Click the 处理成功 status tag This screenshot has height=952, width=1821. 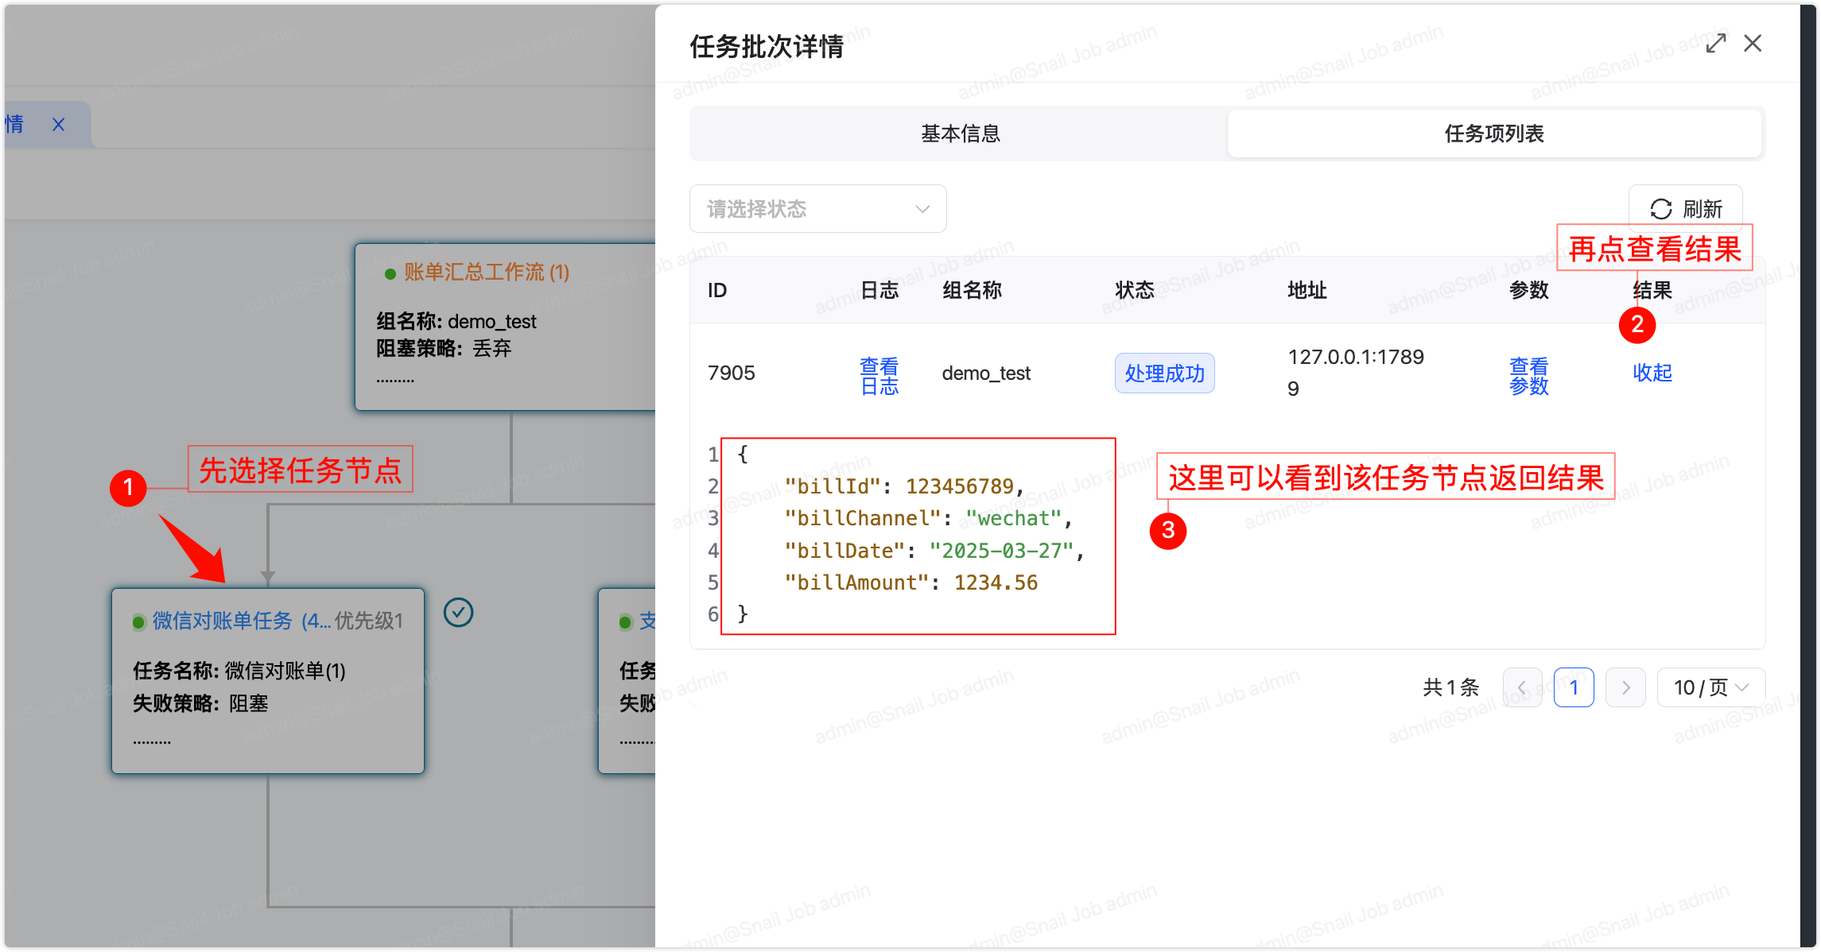[x=1164, y=373]
